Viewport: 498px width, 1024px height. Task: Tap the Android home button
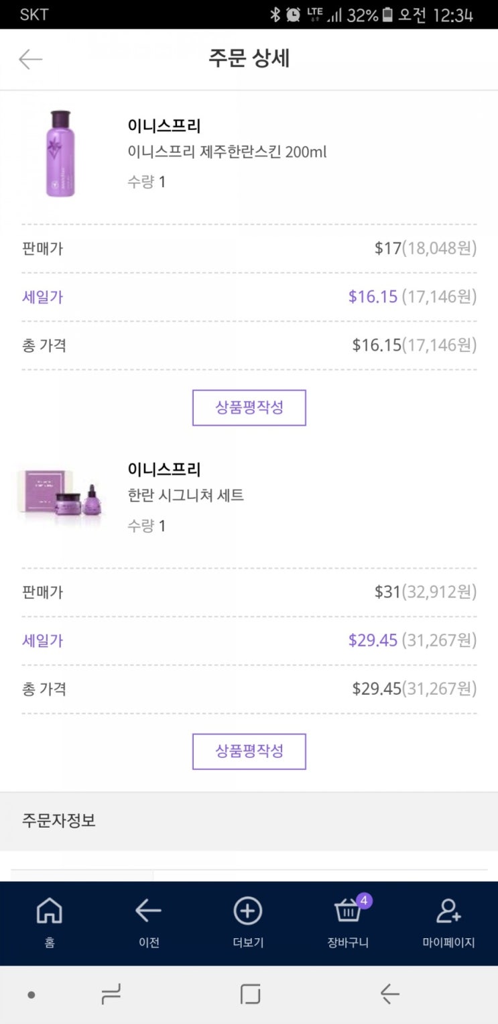click(x=250, y=994)
